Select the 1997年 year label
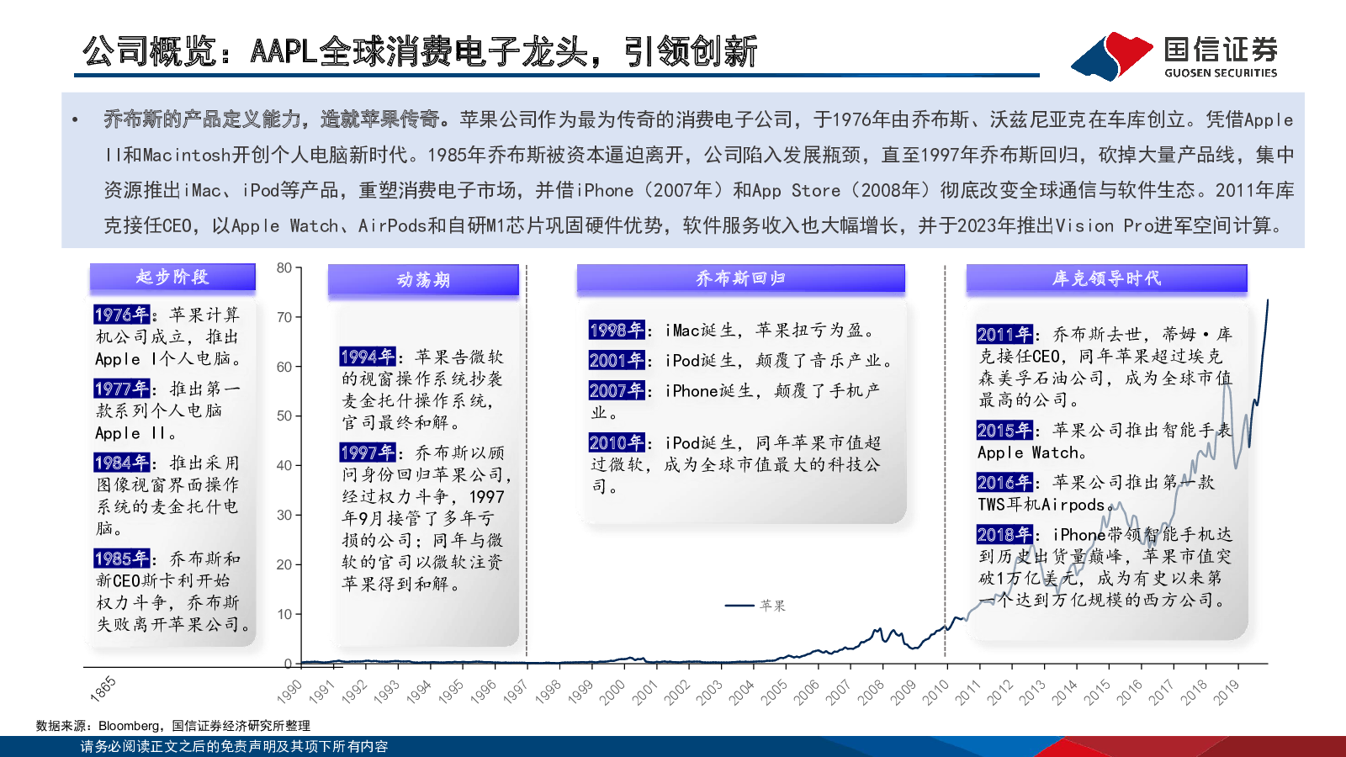1346x757 pixels. tap(368, 453)
